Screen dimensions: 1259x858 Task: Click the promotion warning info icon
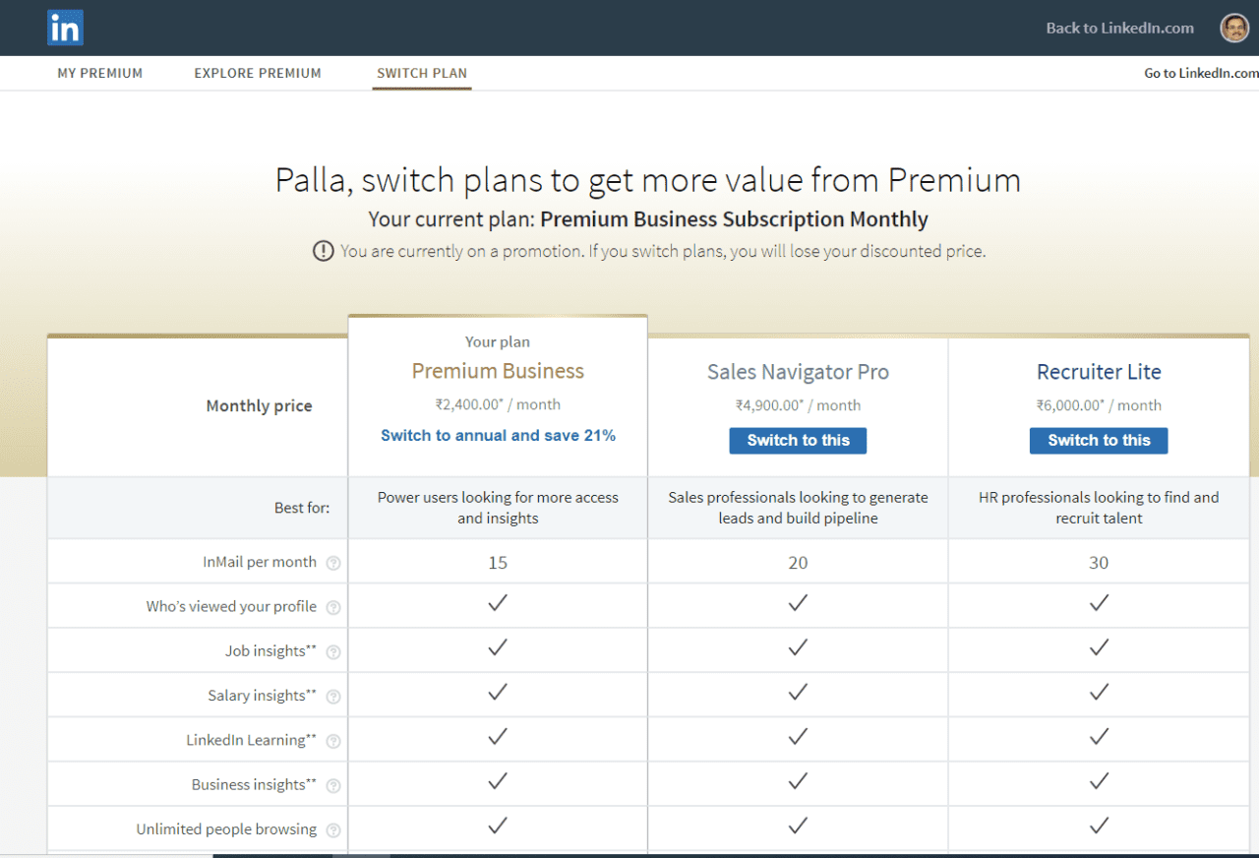323,251
